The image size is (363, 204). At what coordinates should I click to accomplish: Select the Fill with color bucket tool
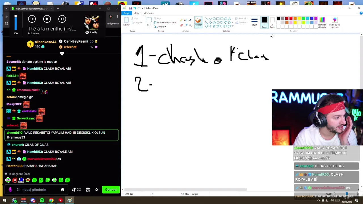pyautogui.click(x=186, y=20)
